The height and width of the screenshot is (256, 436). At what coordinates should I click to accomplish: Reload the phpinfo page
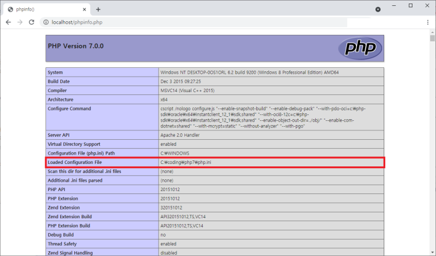pos(33,22)
